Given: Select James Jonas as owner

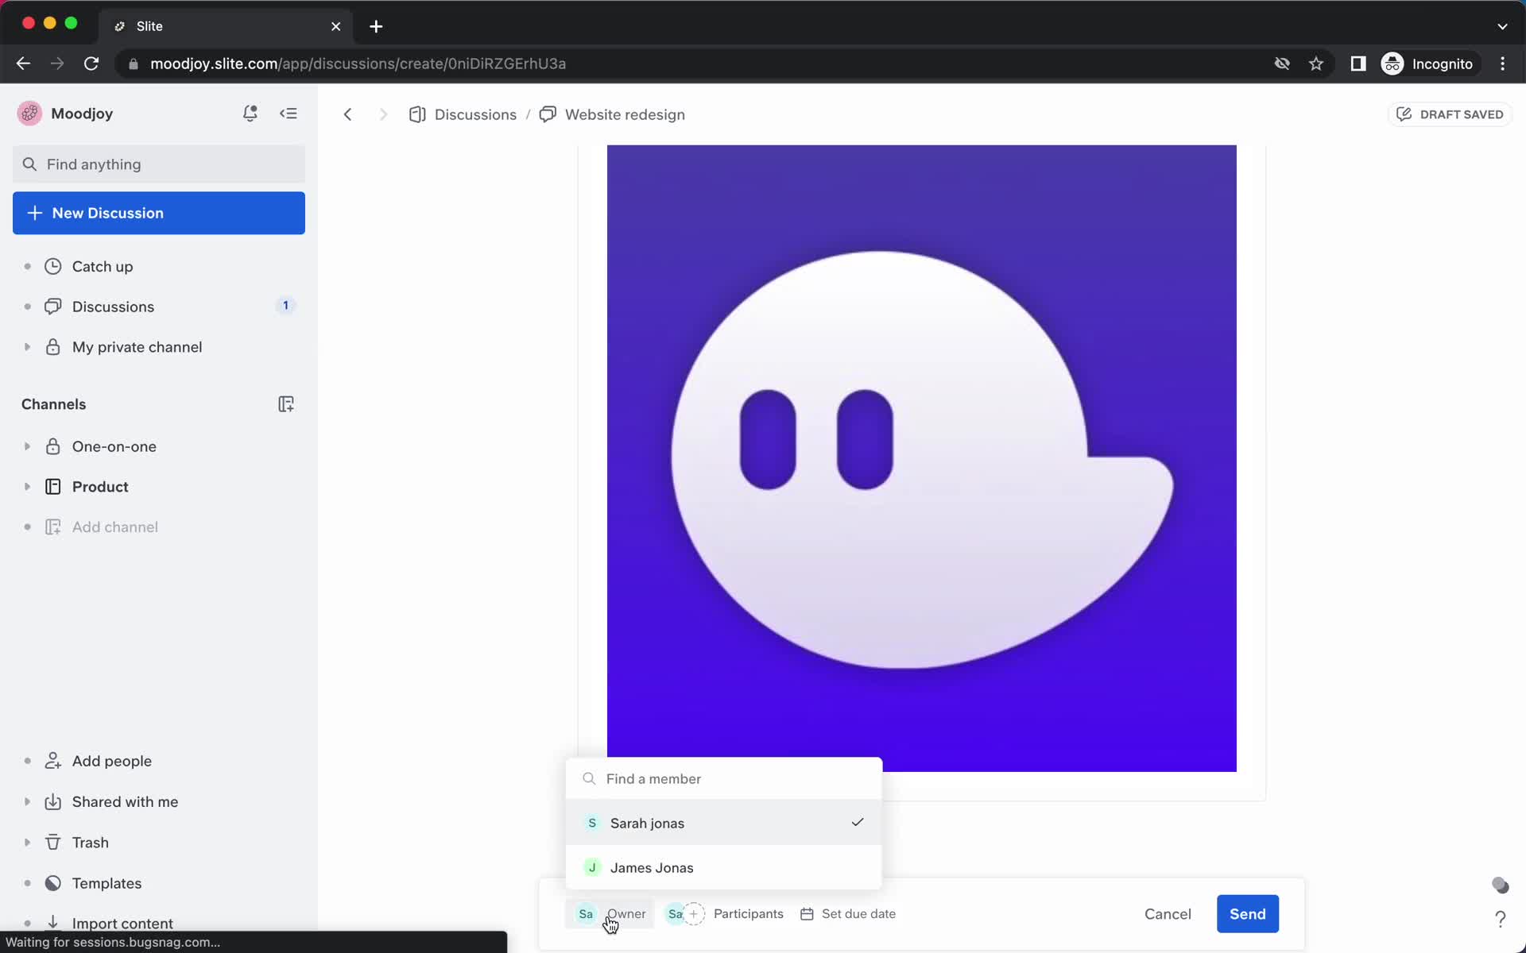Looking at the screenshot, I should tap(723, 867).
